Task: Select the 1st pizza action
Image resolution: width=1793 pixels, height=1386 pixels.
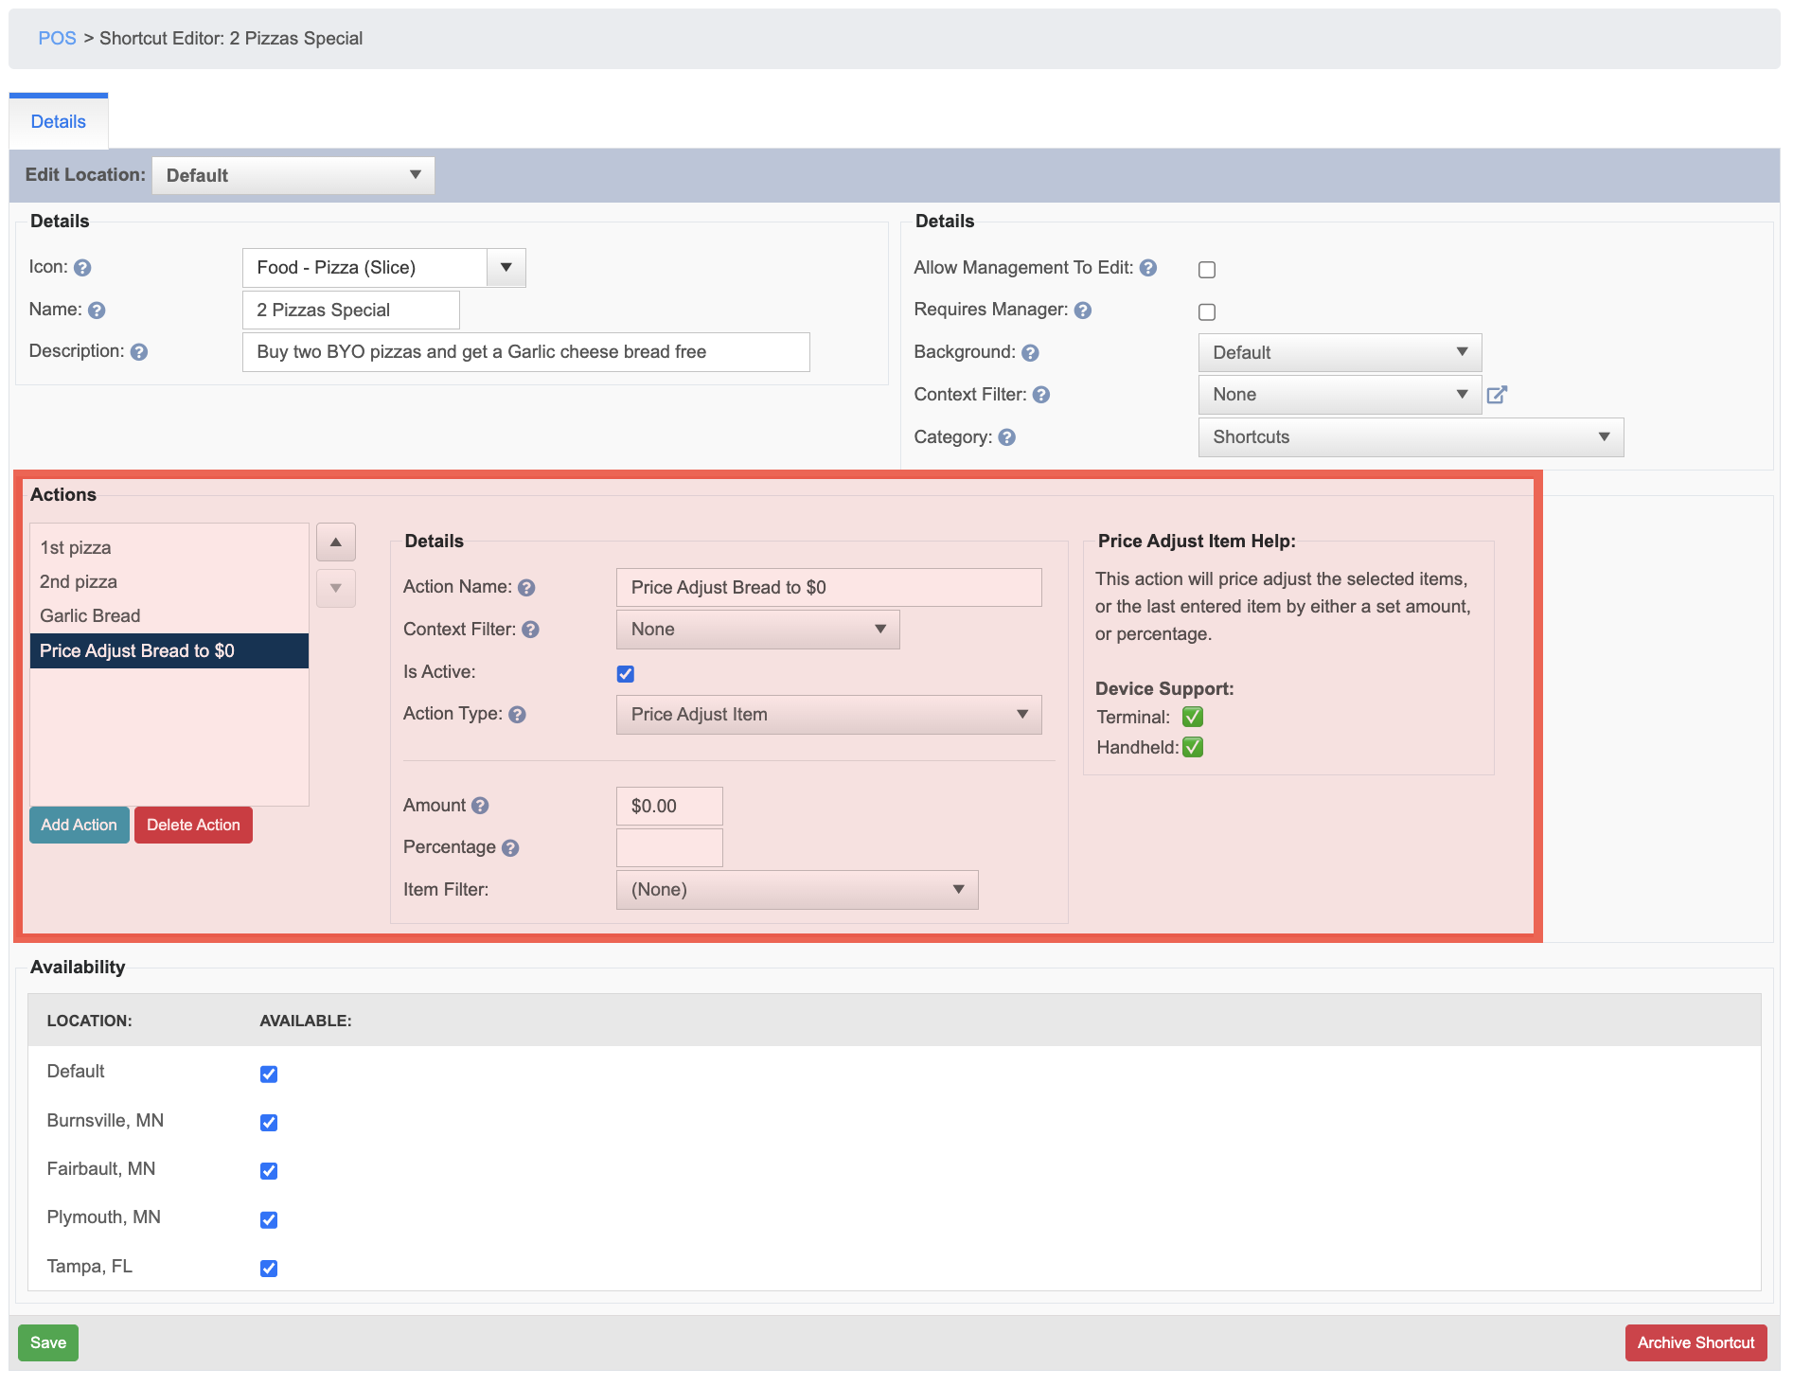Action: (169, 548)
